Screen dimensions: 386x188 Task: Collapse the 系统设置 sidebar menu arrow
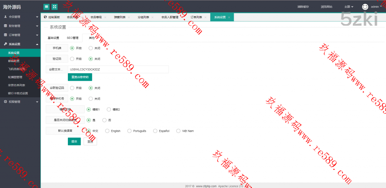(37, 44)
